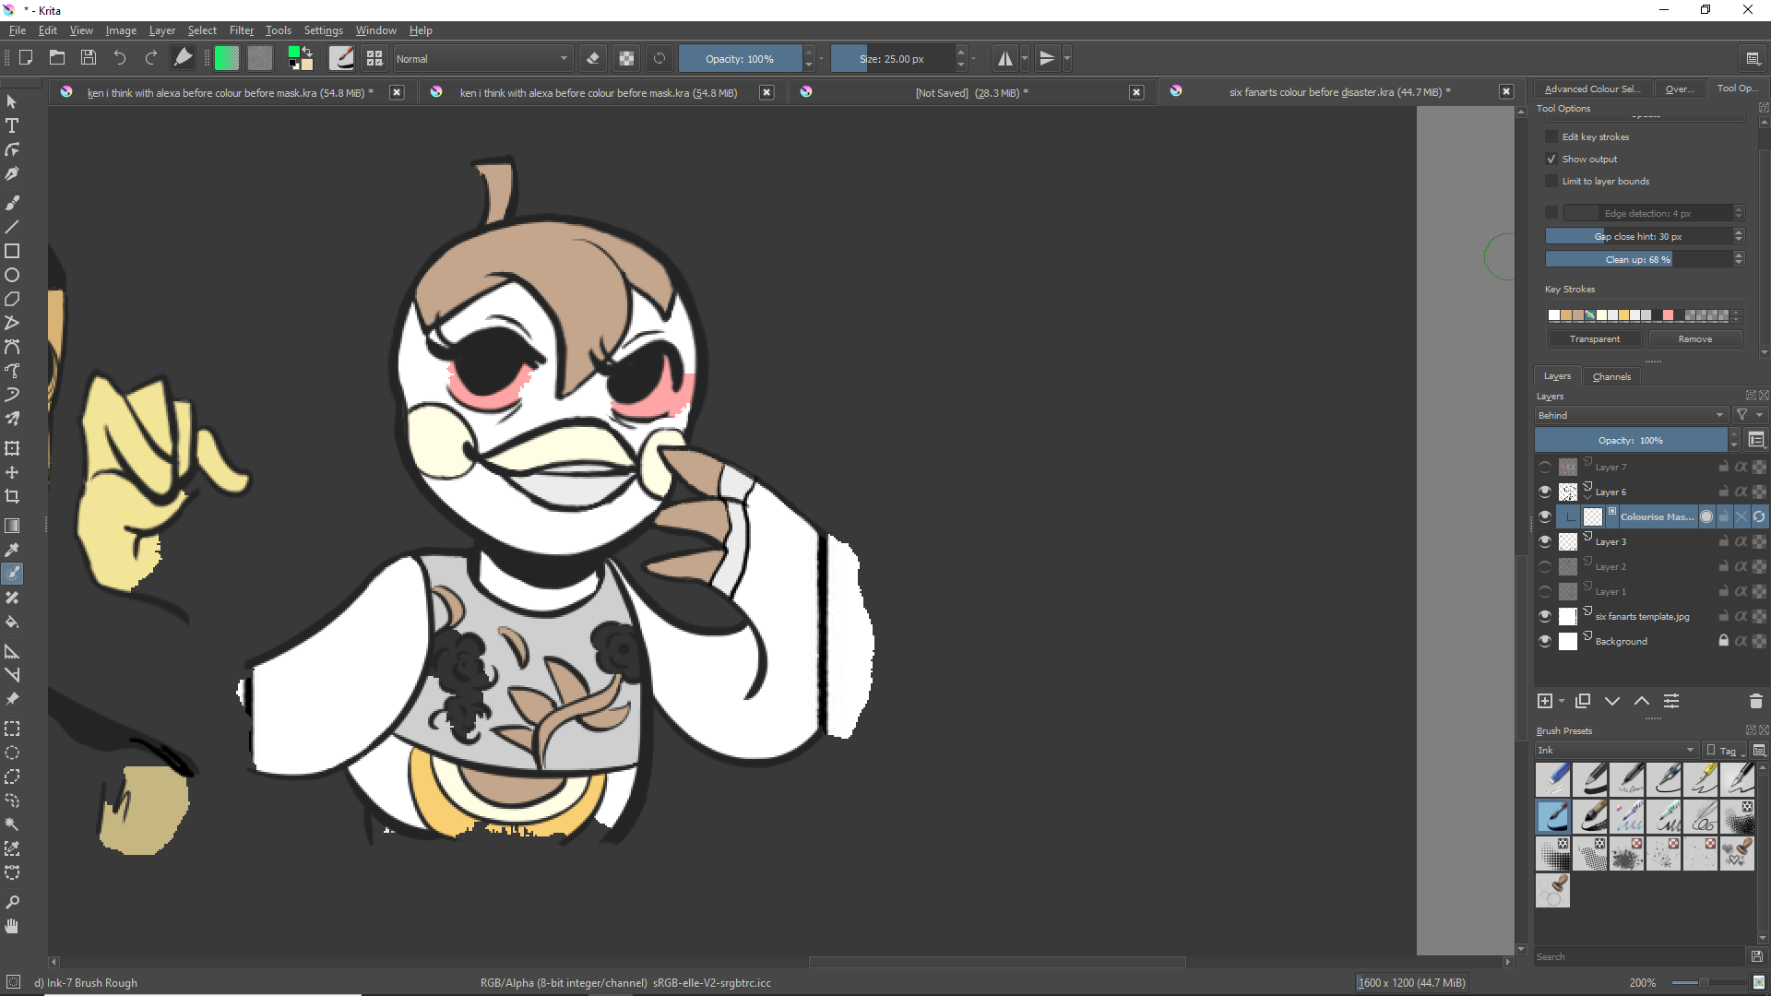Open the Settings menu
Image resolution: width=1771 pixels, height=996 pixels.
(x=324, y=30)
